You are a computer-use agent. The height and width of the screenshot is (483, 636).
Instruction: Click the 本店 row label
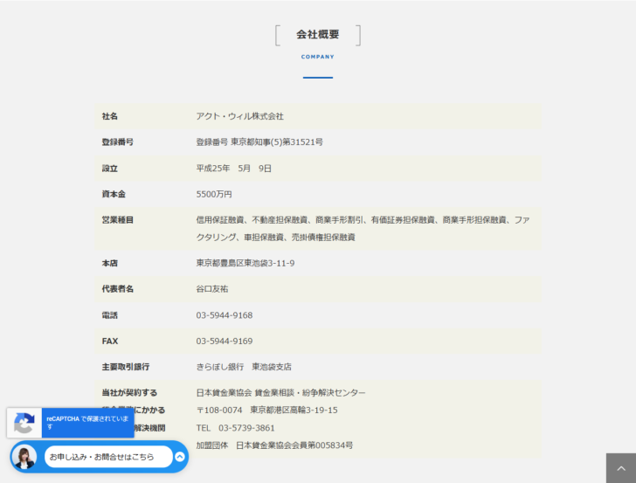pyautogui.click(x=109, y=263)
